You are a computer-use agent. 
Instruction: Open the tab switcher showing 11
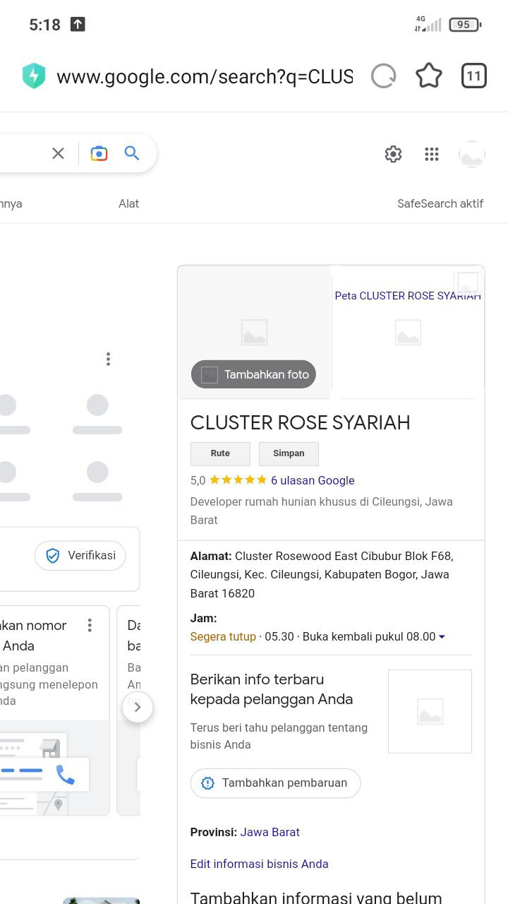(x=474, y=76)
